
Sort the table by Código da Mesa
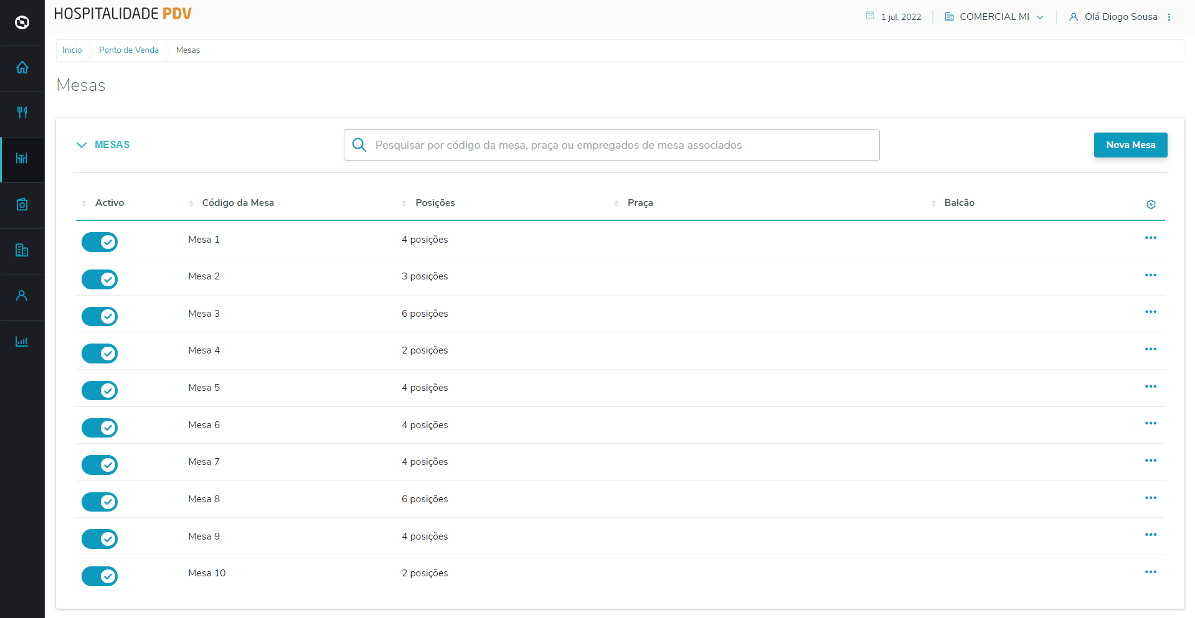tap(237, 203)
